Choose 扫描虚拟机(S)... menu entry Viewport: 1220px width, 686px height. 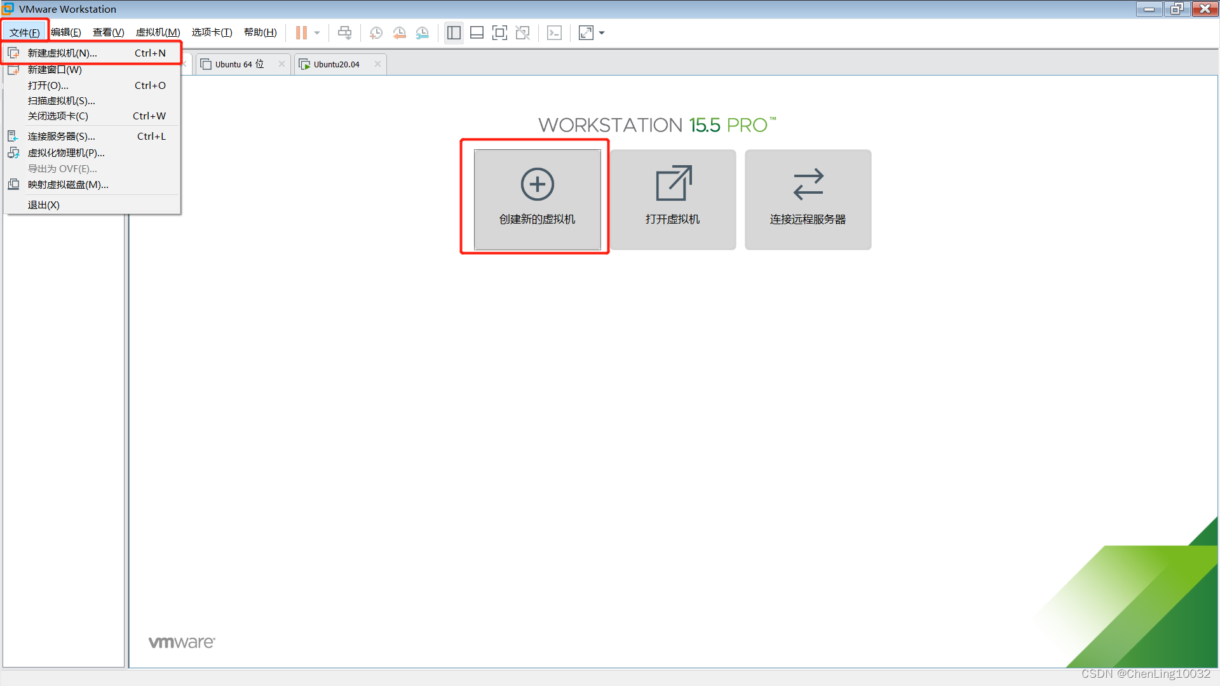click(92, 100)
